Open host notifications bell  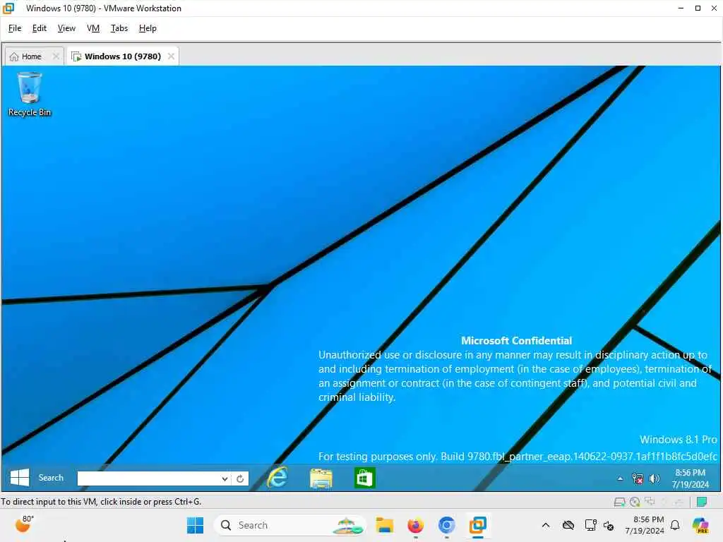coord(675,525)
